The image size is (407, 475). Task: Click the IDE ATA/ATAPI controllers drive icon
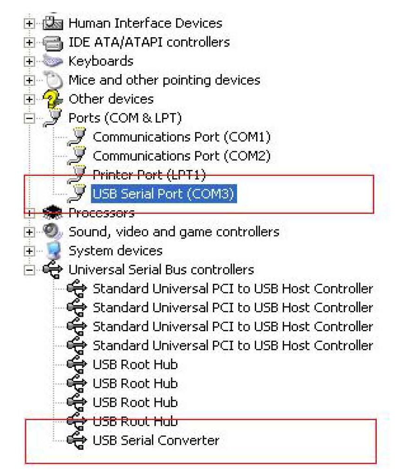pyautogui.click(x=53, y=42)
